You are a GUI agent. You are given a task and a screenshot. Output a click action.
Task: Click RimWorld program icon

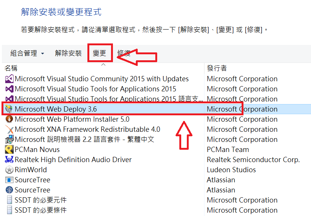click(x=9, y=170)
